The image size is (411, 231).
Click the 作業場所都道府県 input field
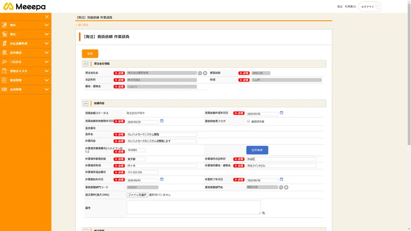coord(136,159)
